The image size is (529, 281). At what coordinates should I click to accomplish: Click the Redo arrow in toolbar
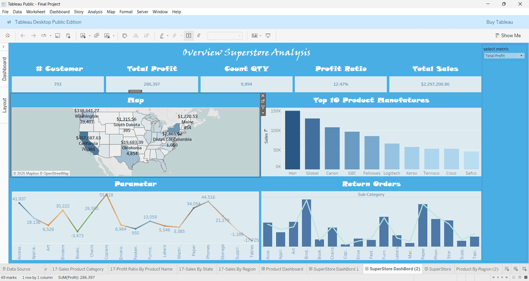(x=34, y=36)
